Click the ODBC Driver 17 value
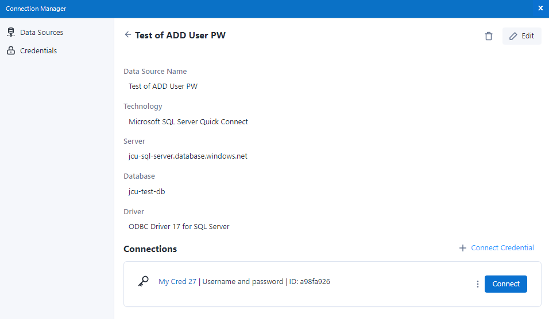This screenshot has width=549, height=319. pos(179,226)
